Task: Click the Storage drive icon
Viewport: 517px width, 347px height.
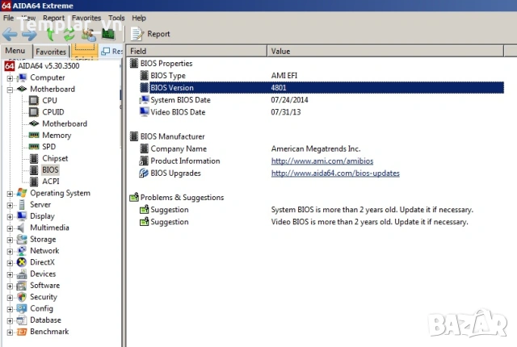Action: click(x=22, y=239)
